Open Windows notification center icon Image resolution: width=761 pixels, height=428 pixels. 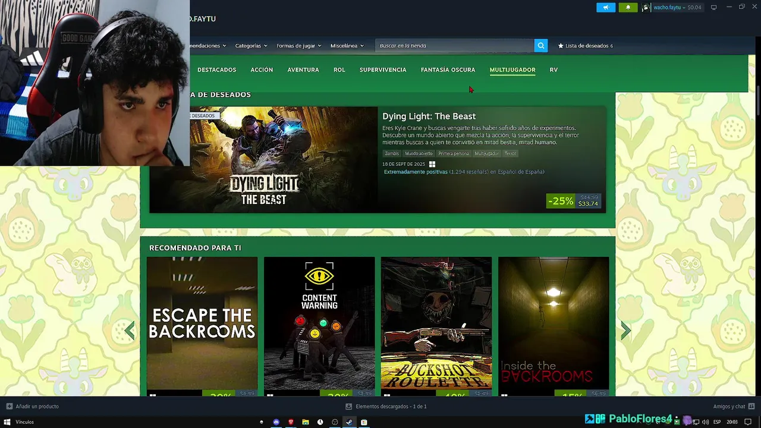pos(748,422)
